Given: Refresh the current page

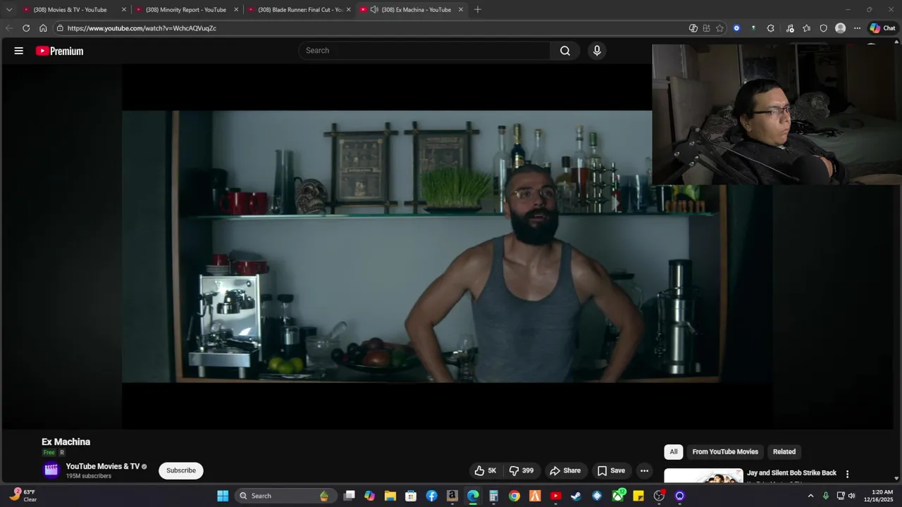Looking at the screenshot, I should click(26, 28).
